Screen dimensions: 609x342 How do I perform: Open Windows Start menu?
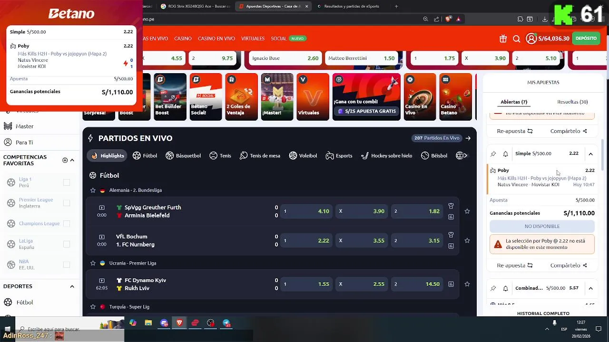click(8, 329)
